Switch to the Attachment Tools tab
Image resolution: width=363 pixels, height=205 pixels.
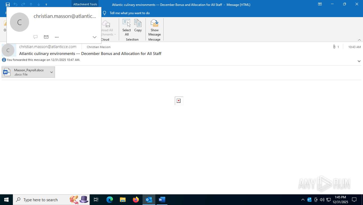pyautogui.click(x=85, y=4)
